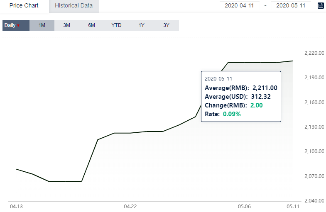Click the 2,070.00 y-axis label
The height and width of the screenshot is (212, 326).
314,176
